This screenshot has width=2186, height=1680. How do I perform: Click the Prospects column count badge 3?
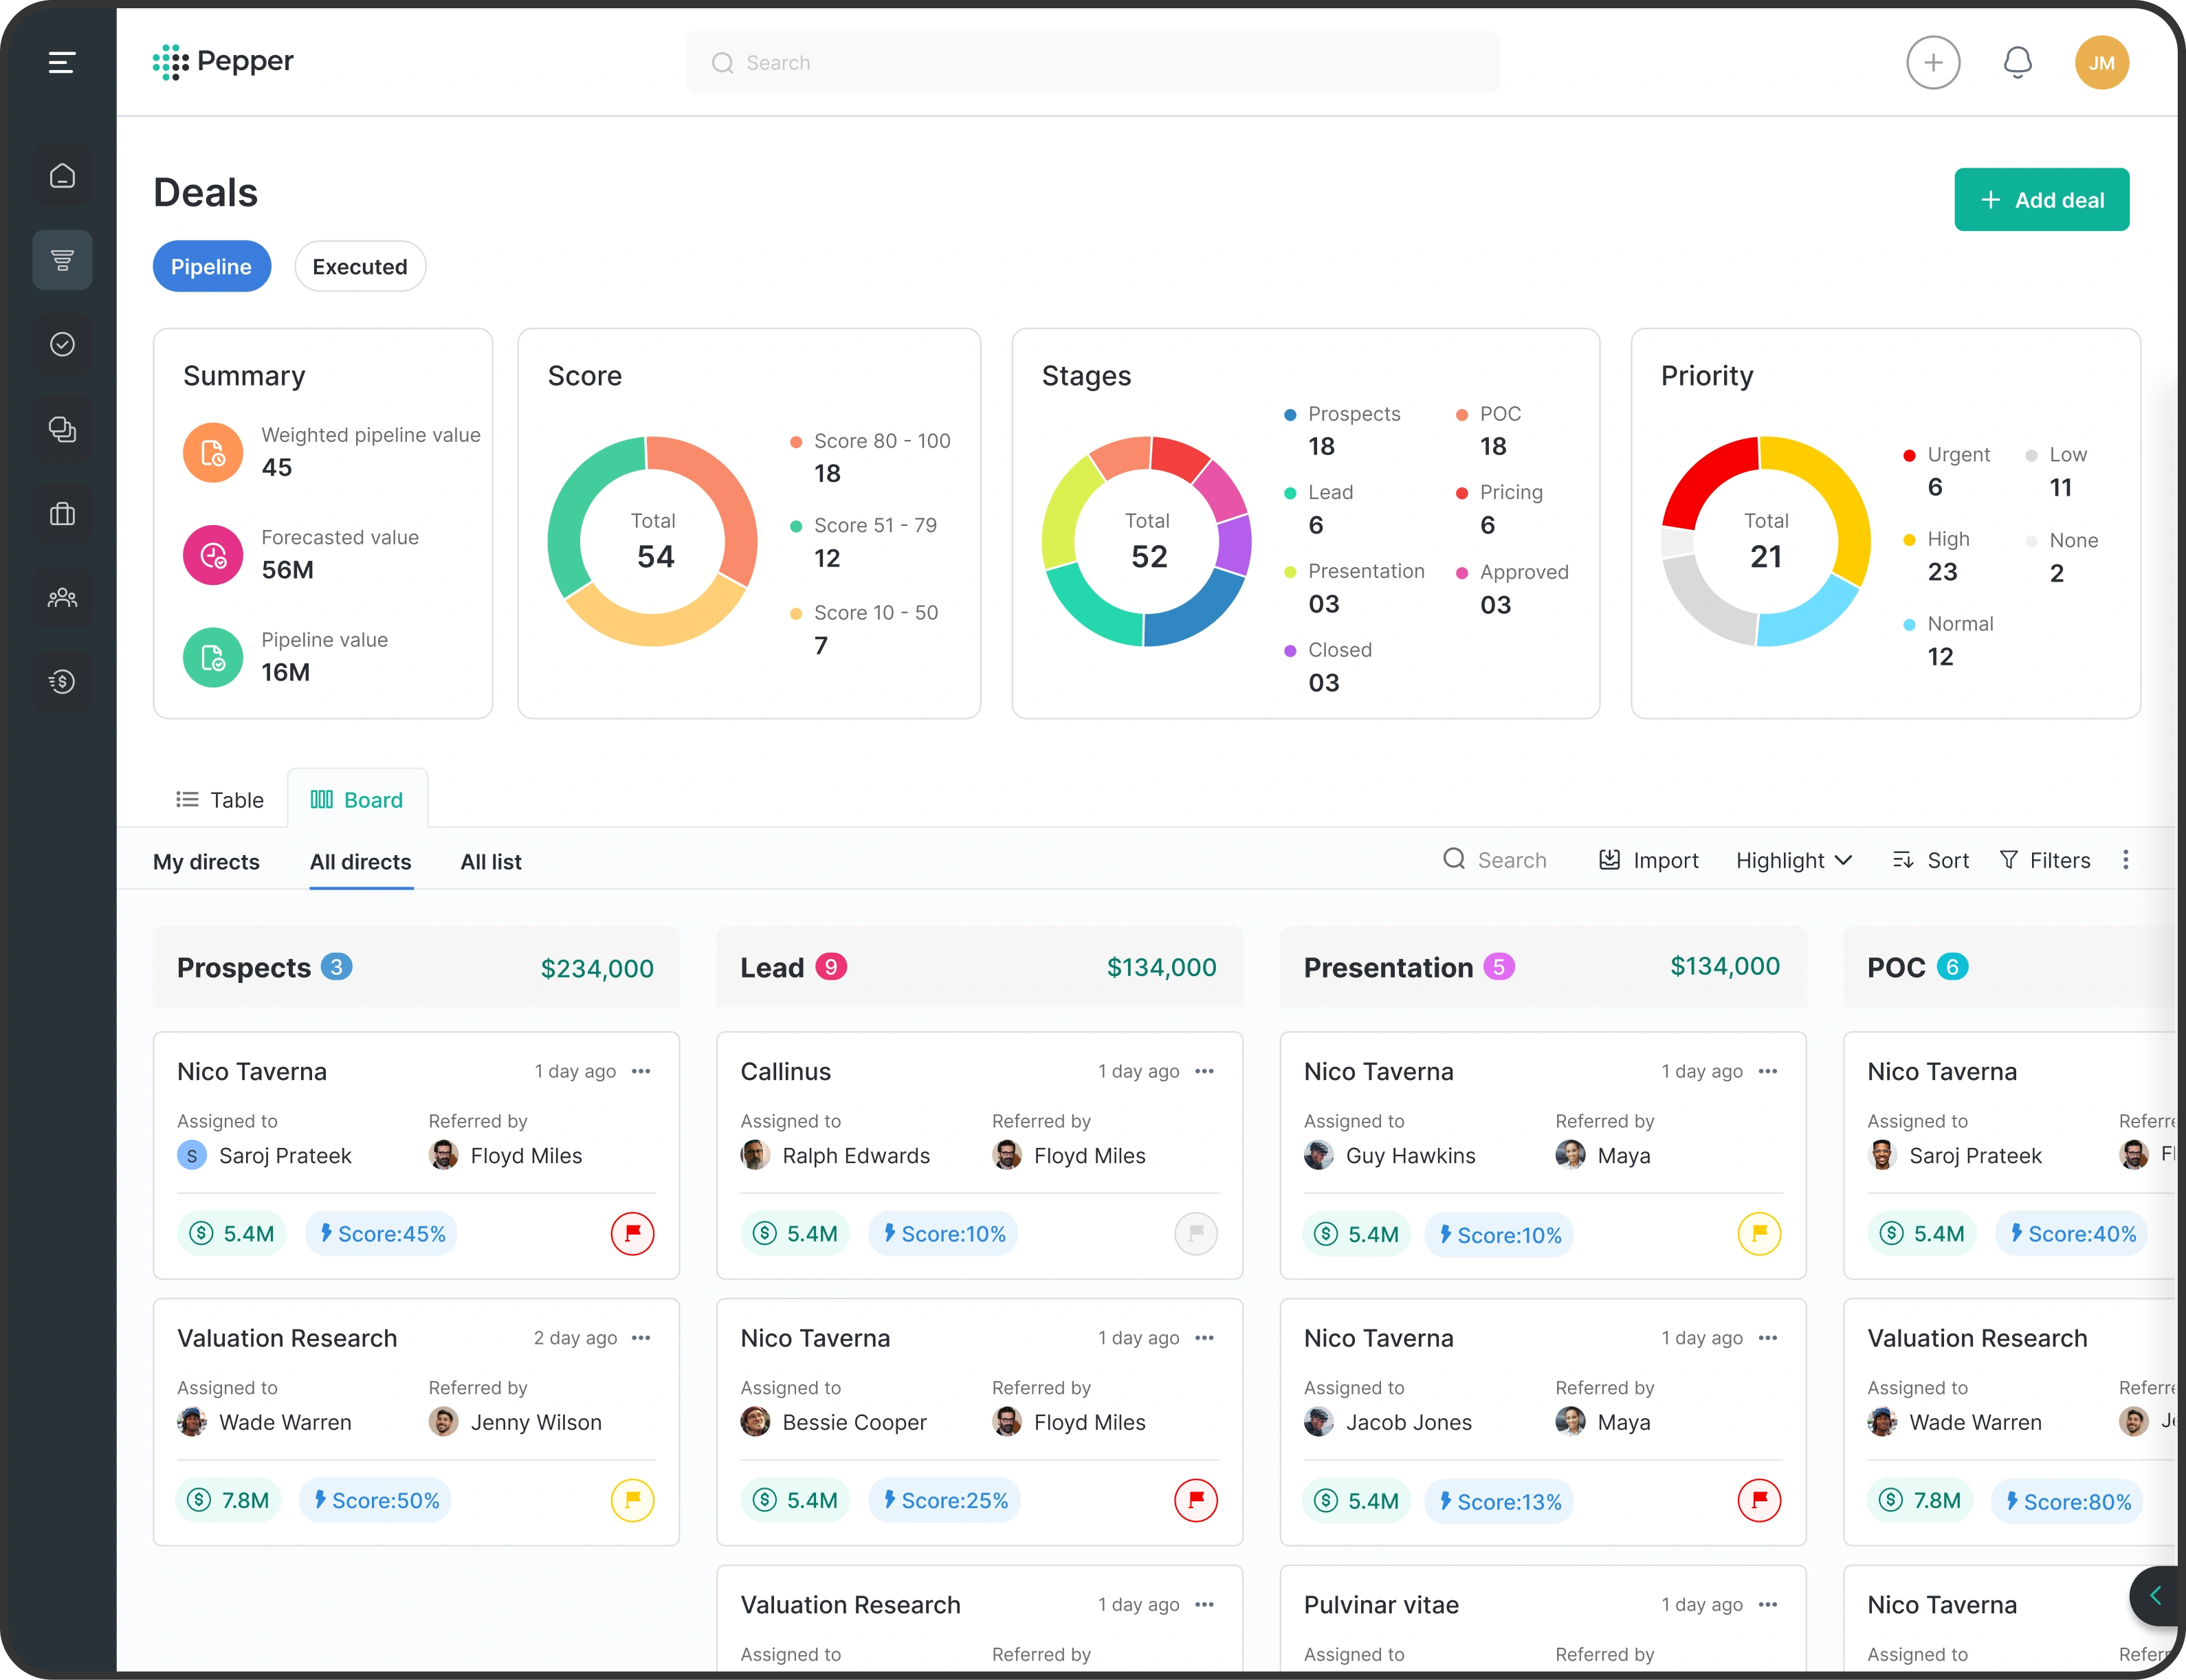[x=336, y=967]
